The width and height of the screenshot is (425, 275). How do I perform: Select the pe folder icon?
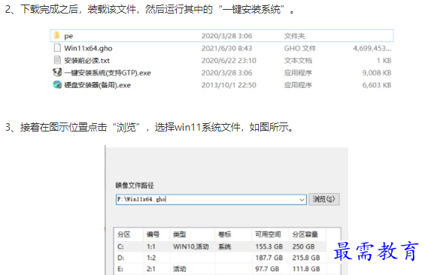(x=57, y=35)
